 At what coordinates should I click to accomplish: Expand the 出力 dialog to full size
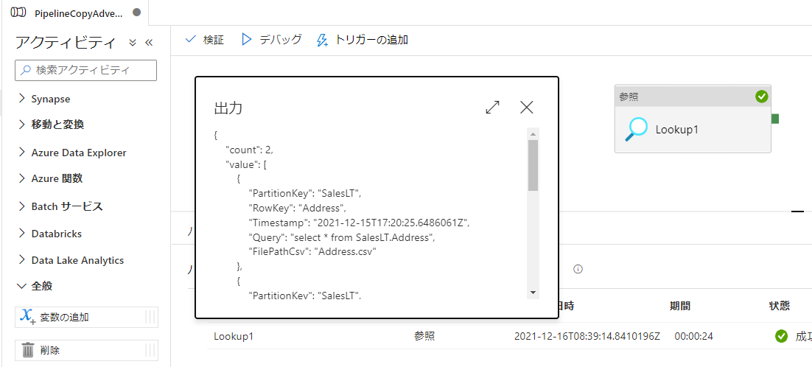(492, 107)
